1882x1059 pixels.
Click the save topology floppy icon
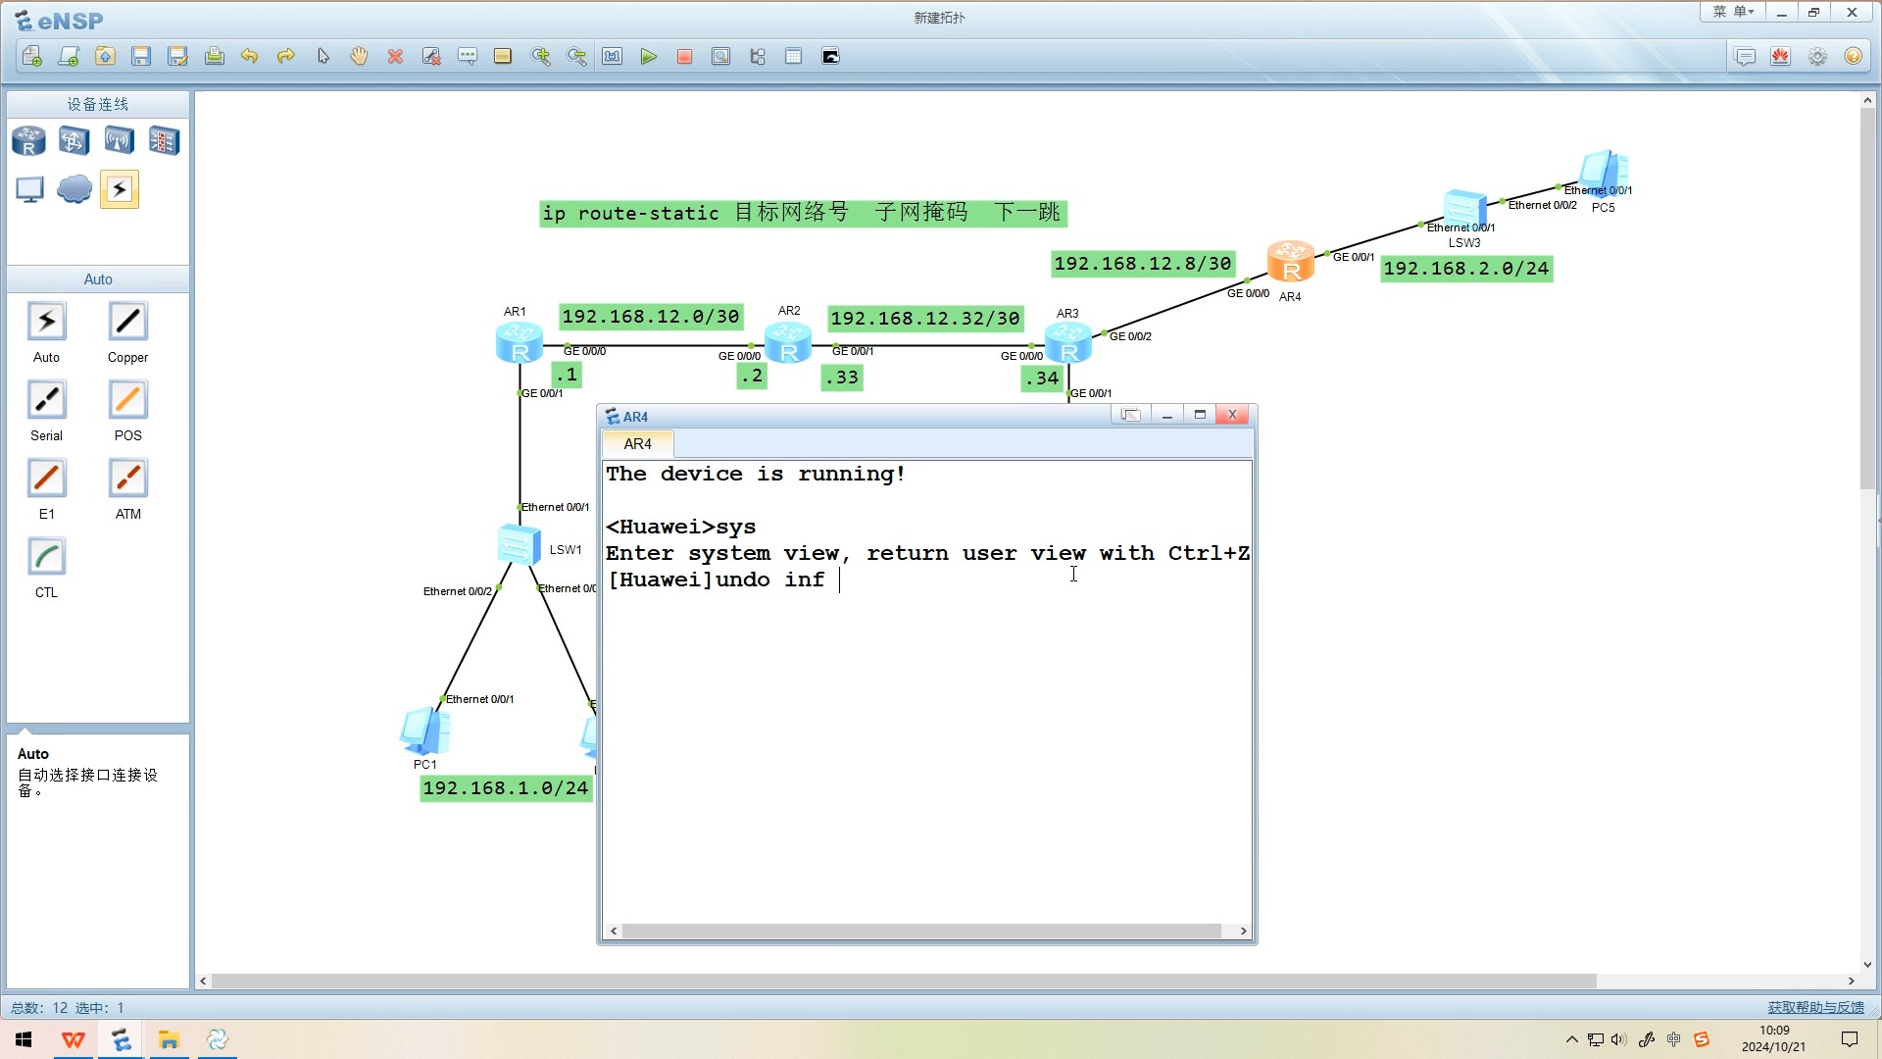(141, 57)
